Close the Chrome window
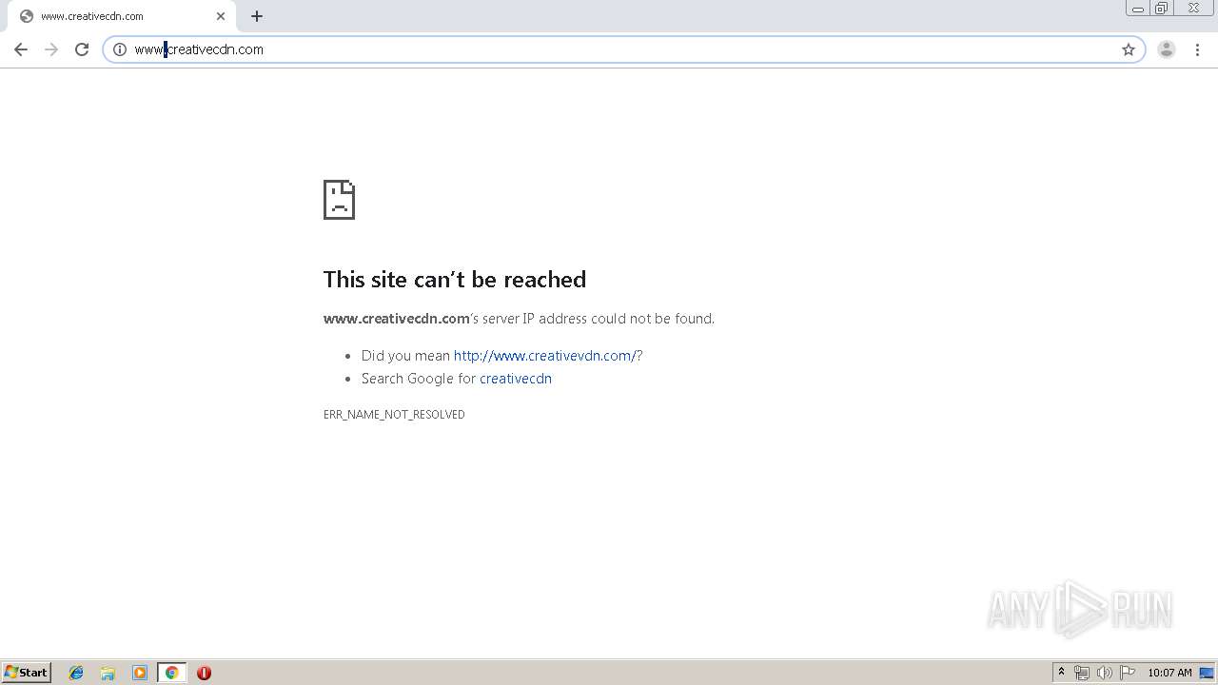 1194,9
